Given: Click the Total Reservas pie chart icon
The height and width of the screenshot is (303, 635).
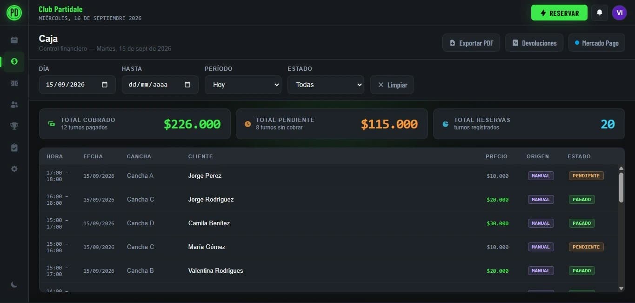Looking at the screenshot, I should tap(445, 124).
